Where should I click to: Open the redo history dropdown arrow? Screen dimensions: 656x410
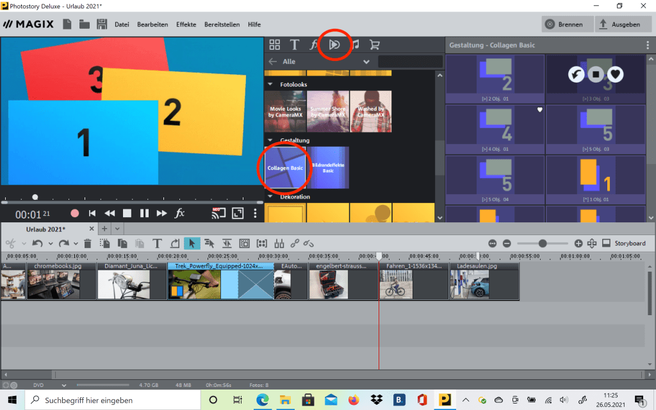(76, 243)
